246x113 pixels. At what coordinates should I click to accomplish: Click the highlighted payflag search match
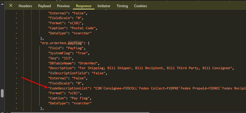[x=75, y=43]
